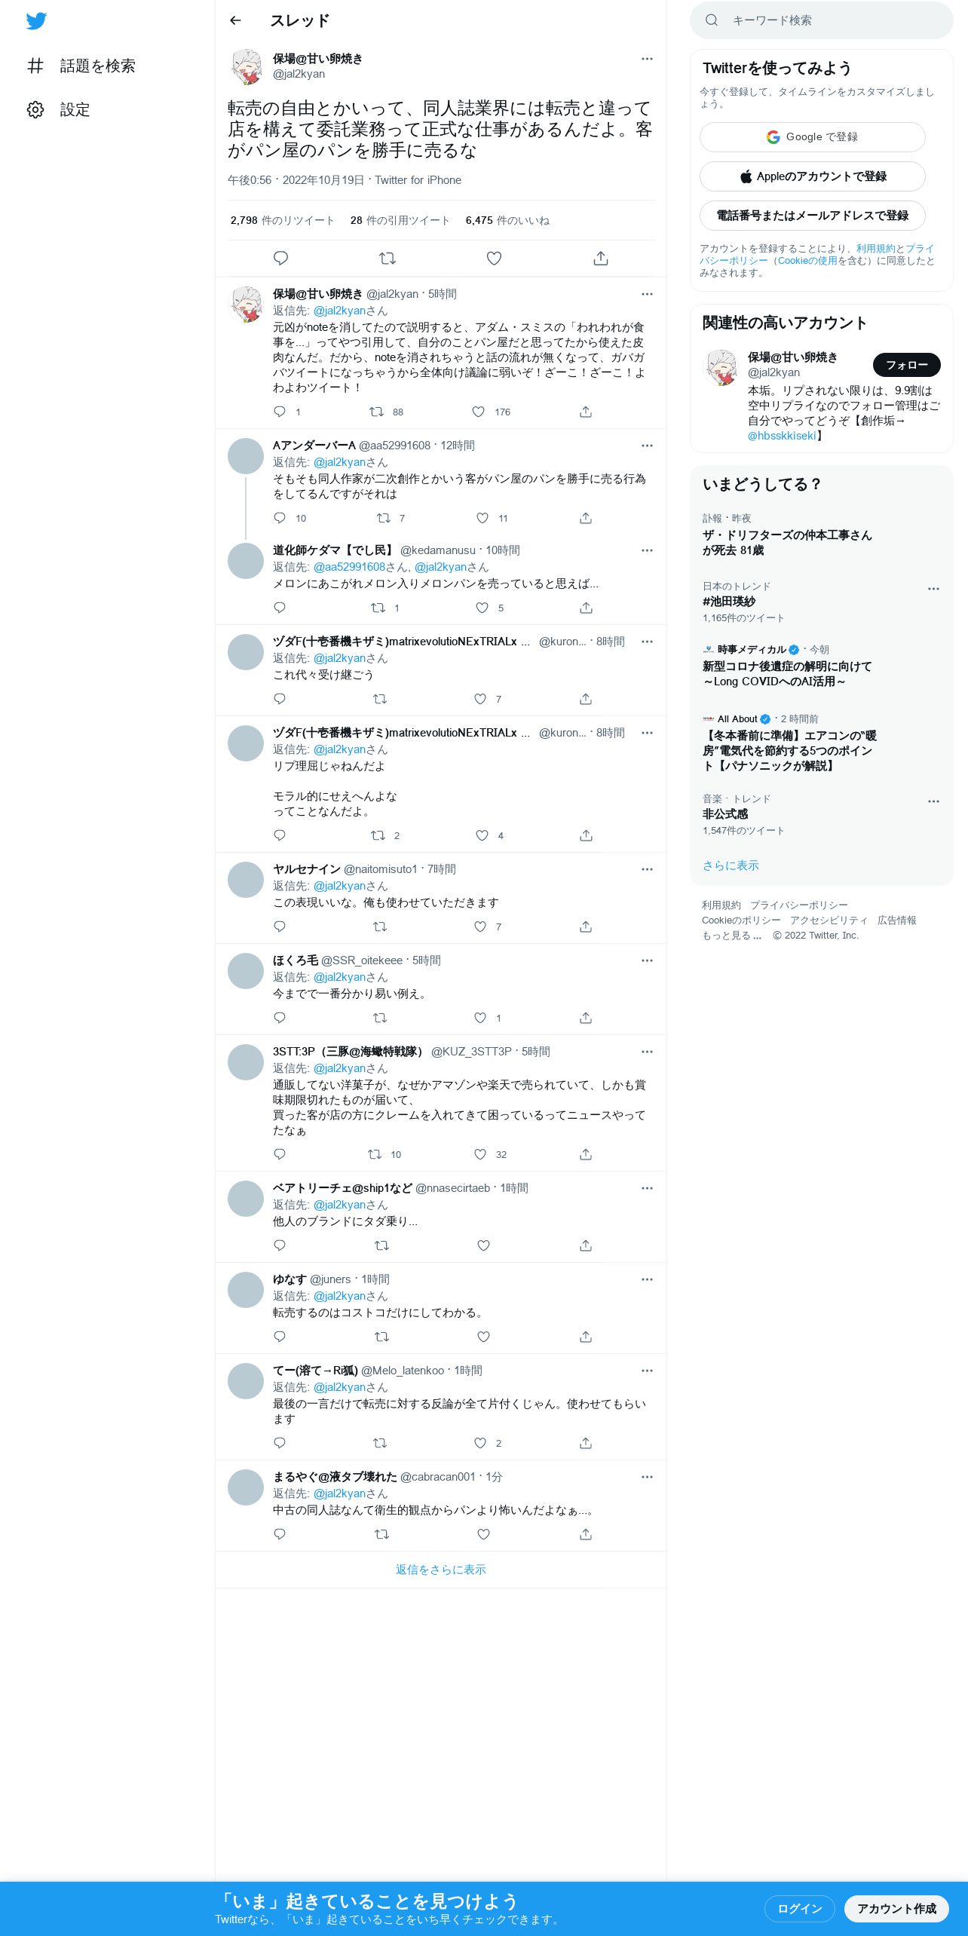
Task: Open more options for #池田瑛紗 trend
Action: (933, 589)
